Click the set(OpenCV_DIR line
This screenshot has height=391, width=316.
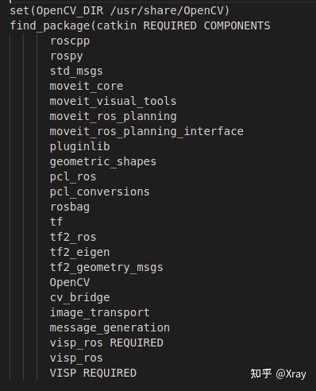tap(120, 11)
